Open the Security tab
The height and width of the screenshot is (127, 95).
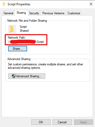(34, 13)
